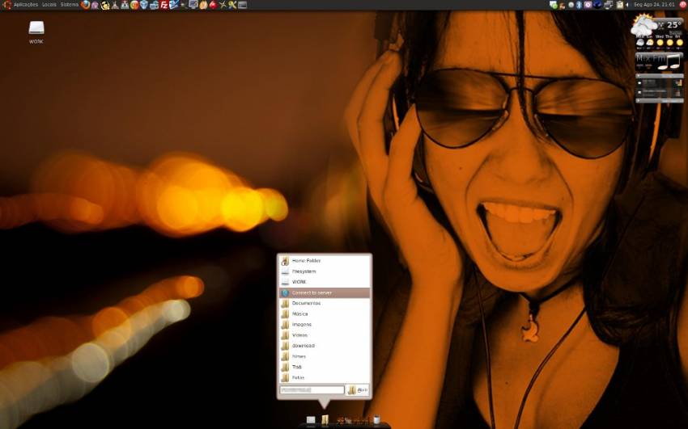
Task: Open download folder entry
Action: pos(325,346)
